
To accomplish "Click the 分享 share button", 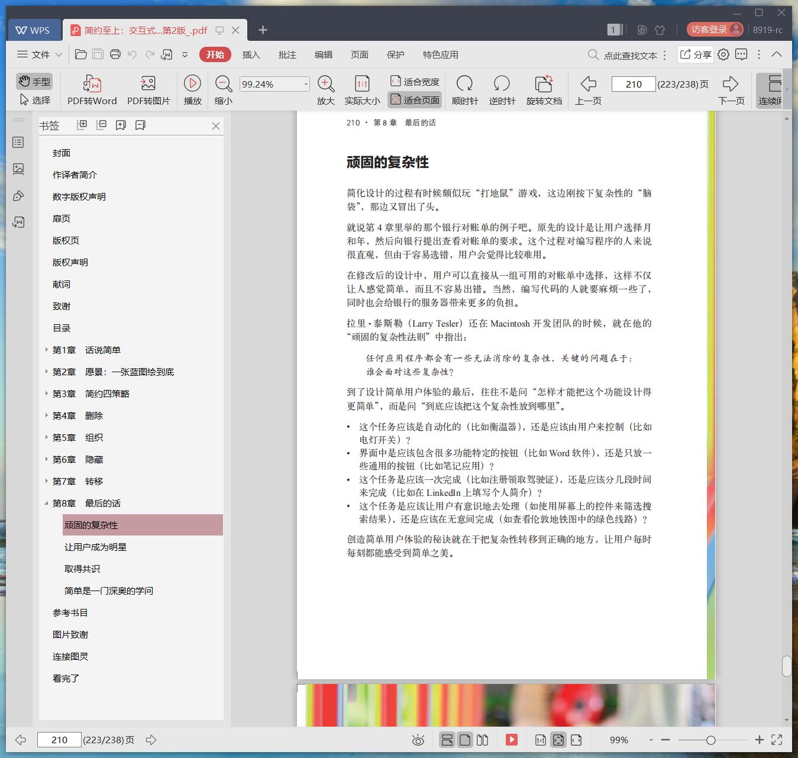I will [x=696, y=54].
